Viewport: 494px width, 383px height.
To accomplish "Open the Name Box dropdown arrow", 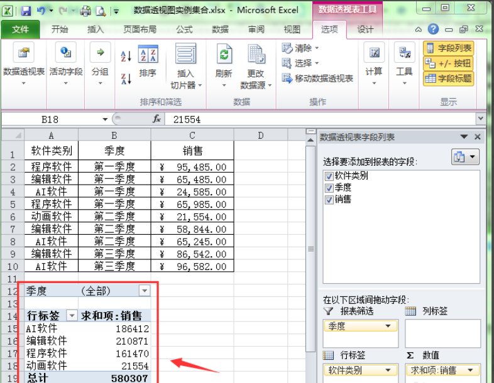I will pyautogui.click(x=105, y=119).
